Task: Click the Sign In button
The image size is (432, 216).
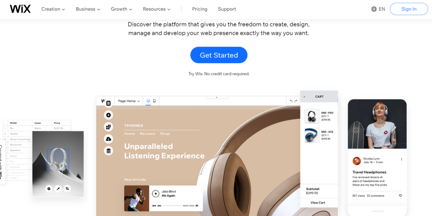Action: [409, 9]
